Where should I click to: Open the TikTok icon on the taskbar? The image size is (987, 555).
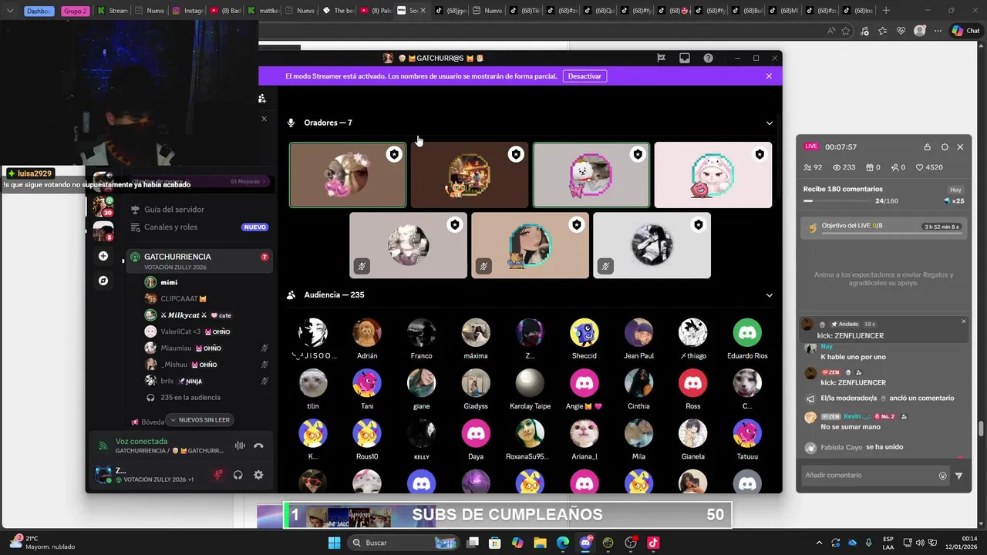pos(653,543)
